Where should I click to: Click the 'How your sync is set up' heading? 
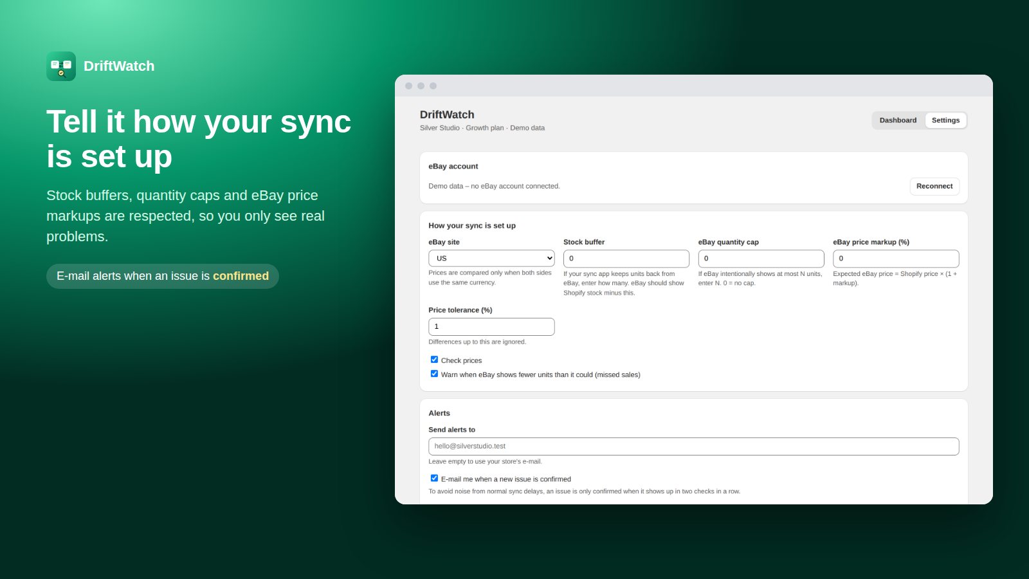472,226
